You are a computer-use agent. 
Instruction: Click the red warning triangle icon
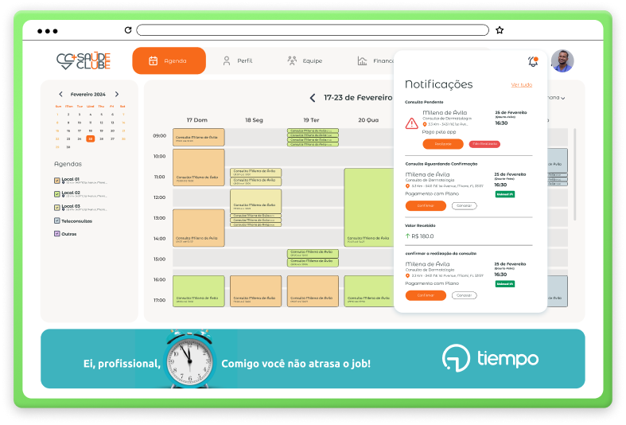(411, 123)
